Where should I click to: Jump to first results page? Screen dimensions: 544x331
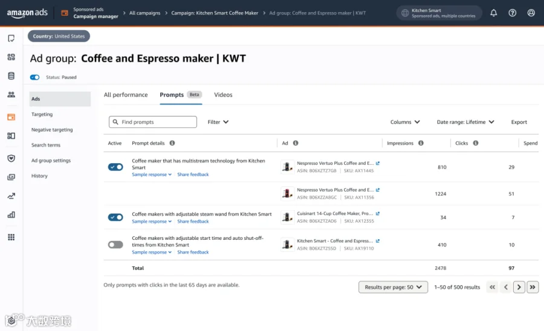pos(492,287)
